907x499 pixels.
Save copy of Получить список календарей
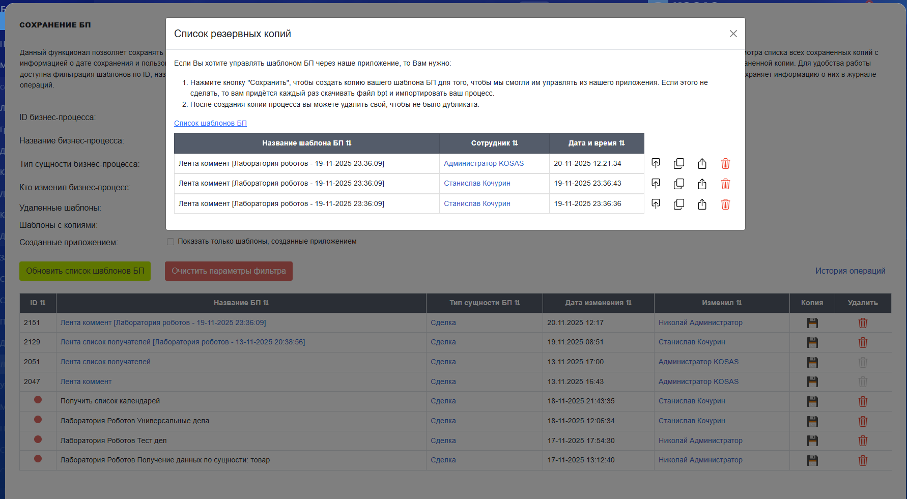[812, 401]
